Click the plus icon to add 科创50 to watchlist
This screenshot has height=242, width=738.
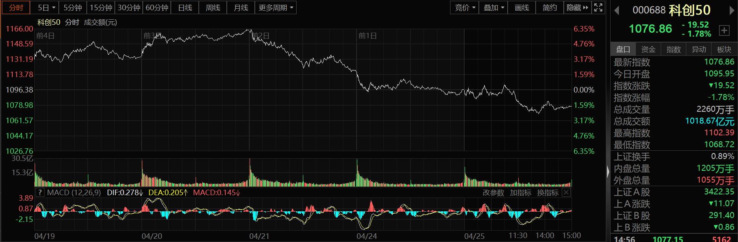(724, 30)
